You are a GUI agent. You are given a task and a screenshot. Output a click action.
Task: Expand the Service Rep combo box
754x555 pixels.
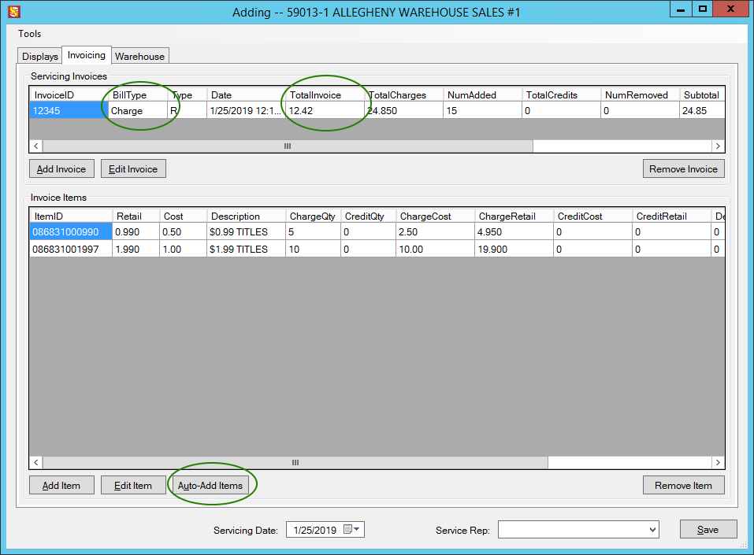(652, 530)
